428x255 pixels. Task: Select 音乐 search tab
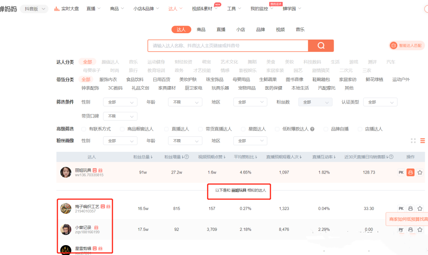(x=300, y=29)
